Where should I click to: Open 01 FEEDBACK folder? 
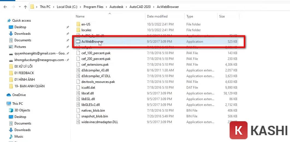coord(24,73)
